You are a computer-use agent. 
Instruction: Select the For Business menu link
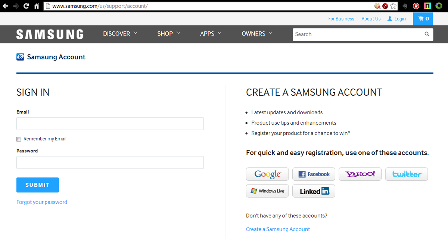[x=341, y=18]
